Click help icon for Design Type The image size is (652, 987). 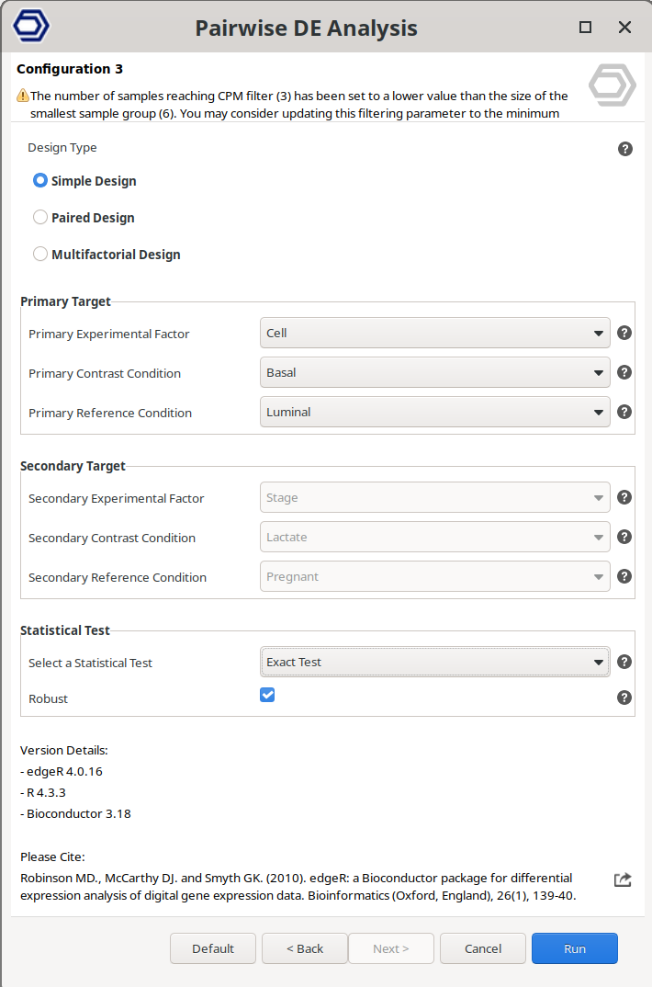coord(625,149)
